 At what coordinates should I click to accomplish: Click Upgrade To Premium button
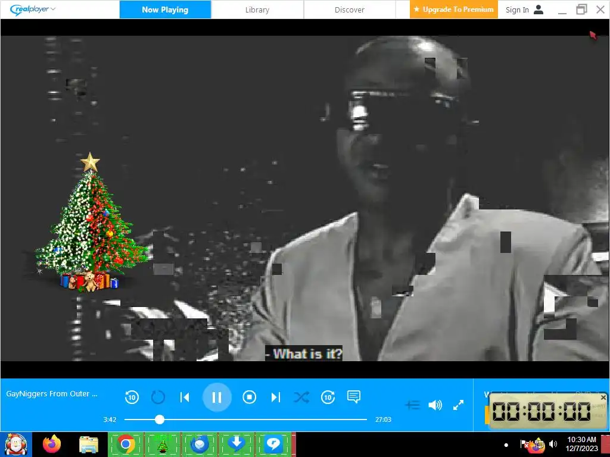(x=453, y=10)
